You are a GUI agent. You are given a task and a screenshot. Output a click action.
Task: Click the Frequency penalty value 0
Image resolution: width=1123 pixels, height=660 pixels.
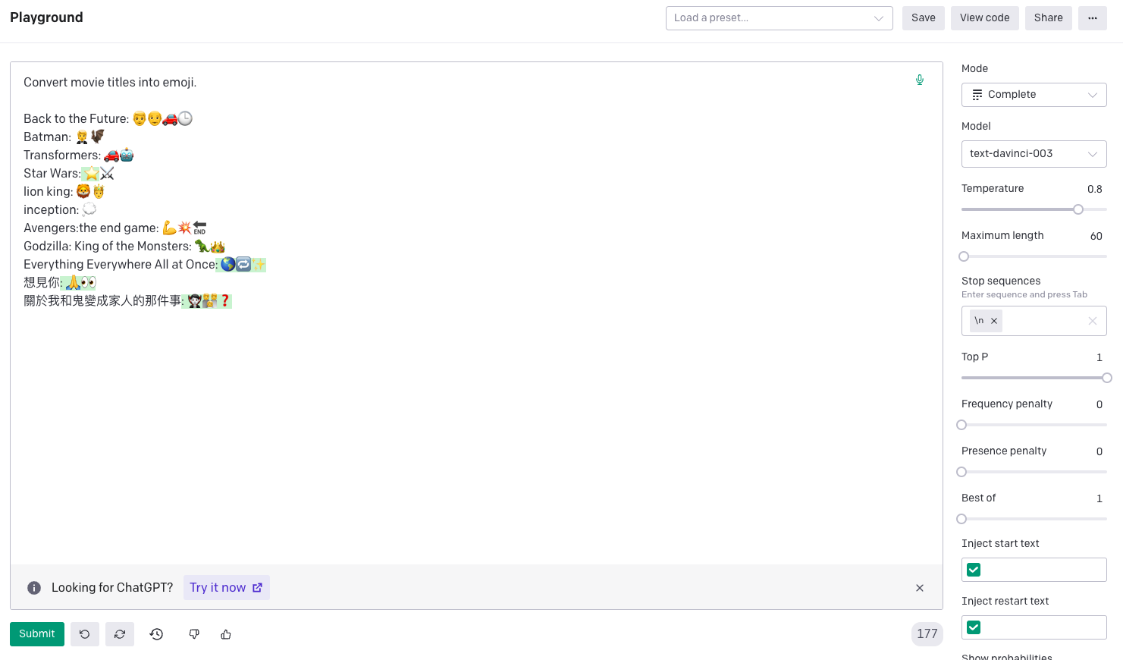pos(1099,404)
